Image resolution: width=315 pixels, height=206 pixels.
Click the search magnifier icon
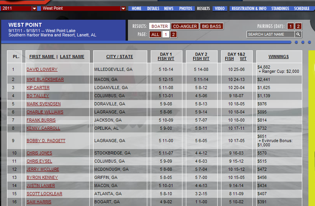298,34
